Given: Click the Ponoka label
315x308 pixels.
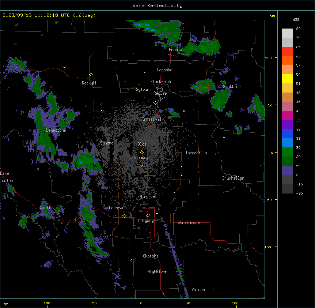Looking at the screenshot, I should coord(175,50).
